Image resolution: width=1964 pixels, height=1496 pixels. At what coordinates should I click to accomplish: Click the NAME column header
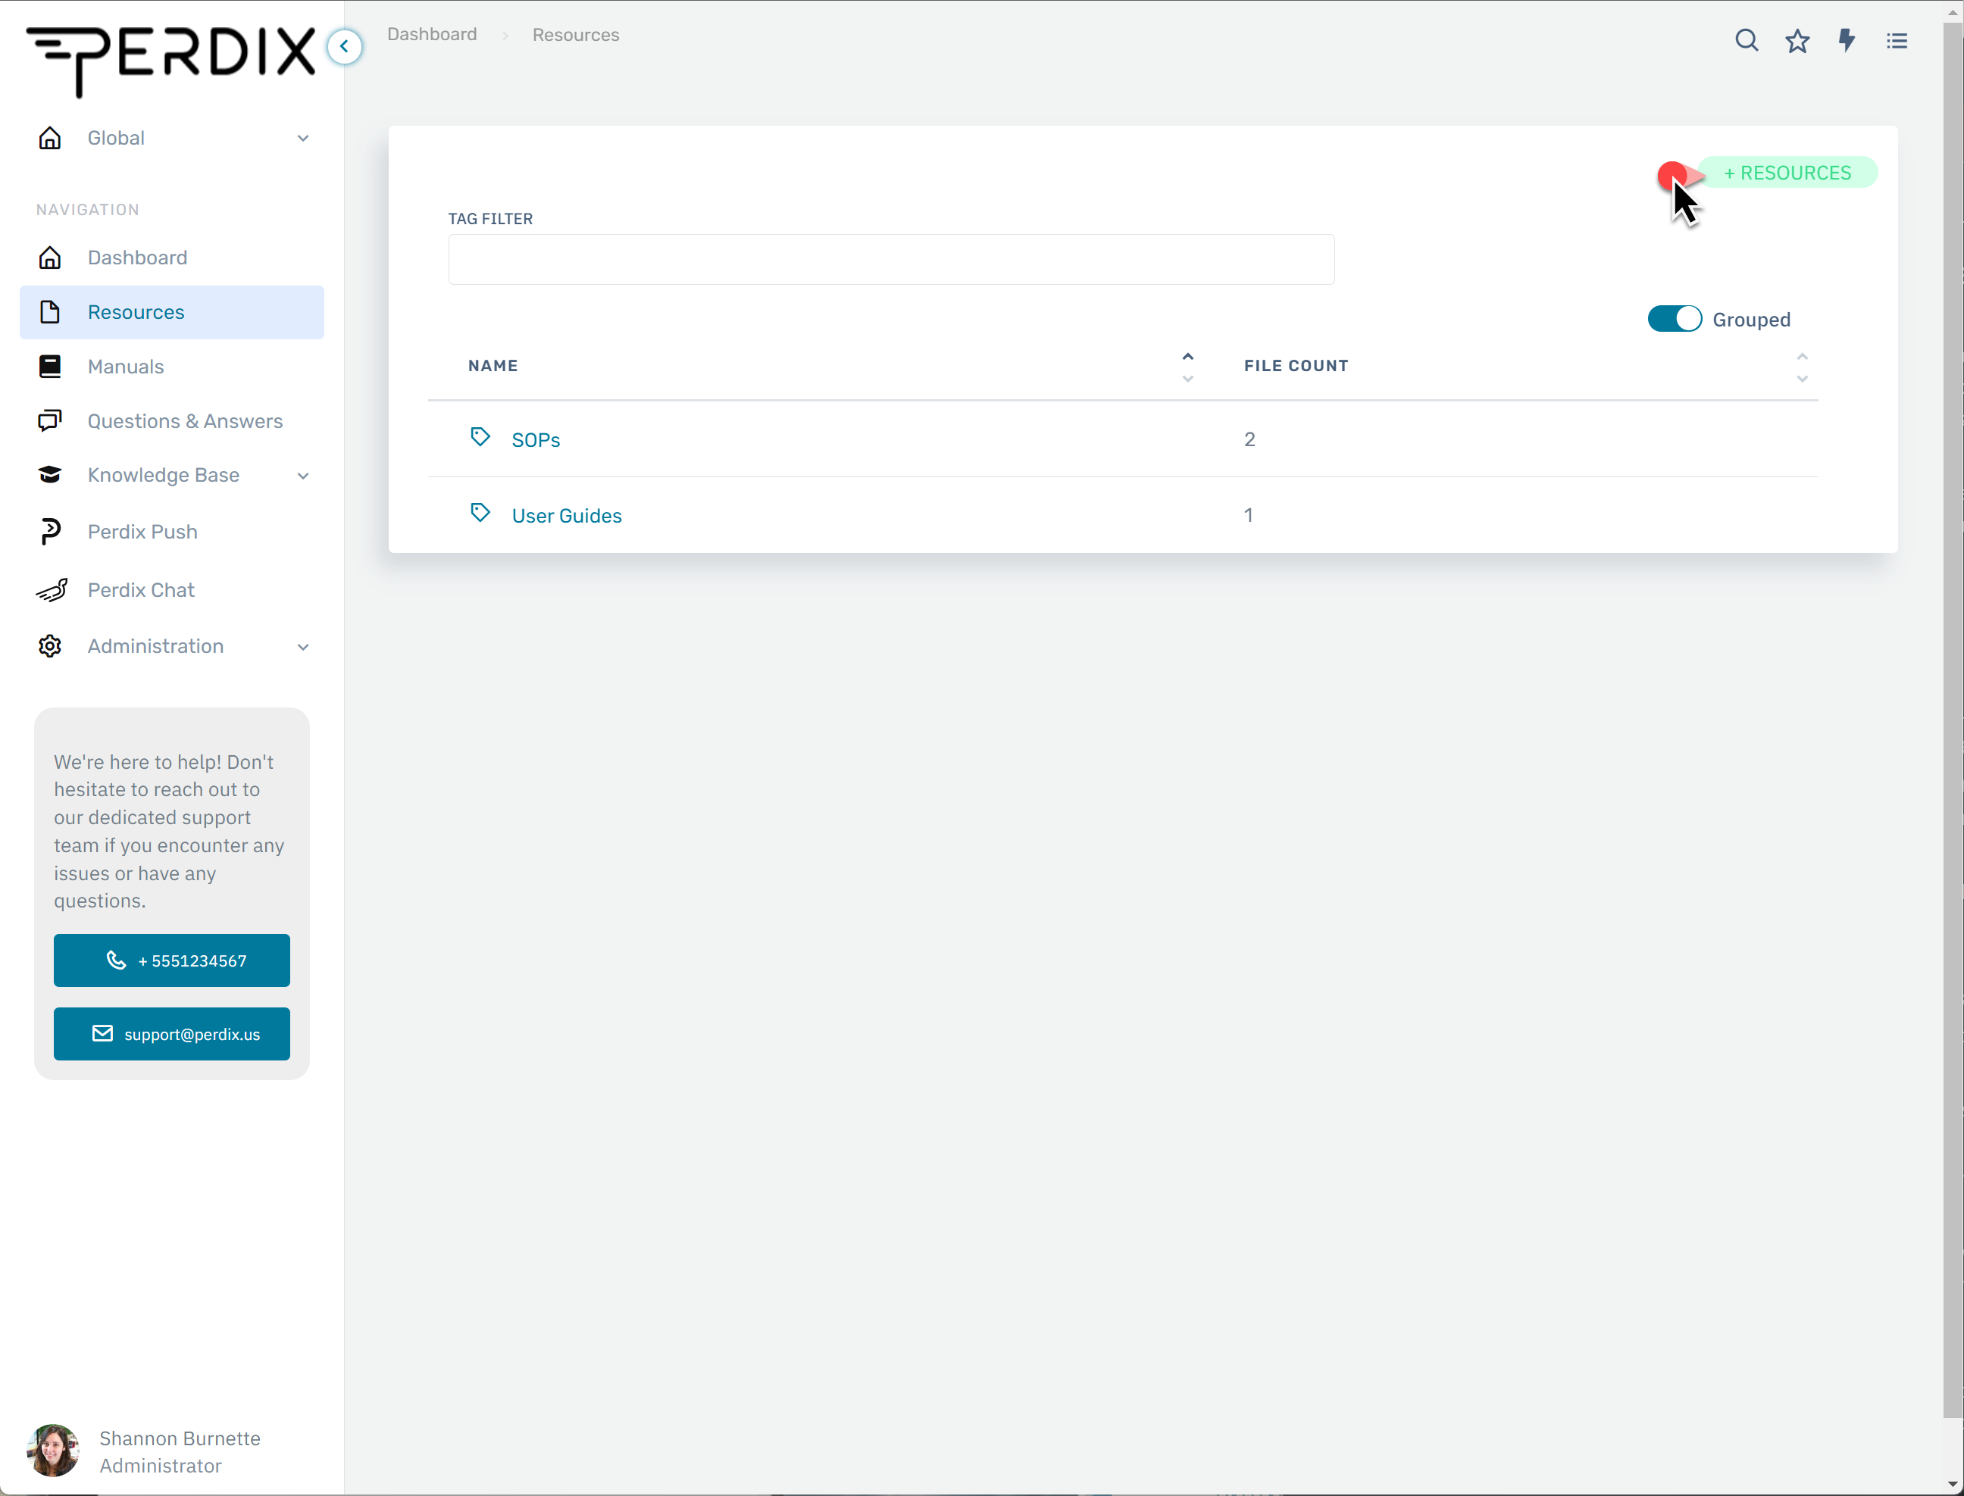point(493,366)
